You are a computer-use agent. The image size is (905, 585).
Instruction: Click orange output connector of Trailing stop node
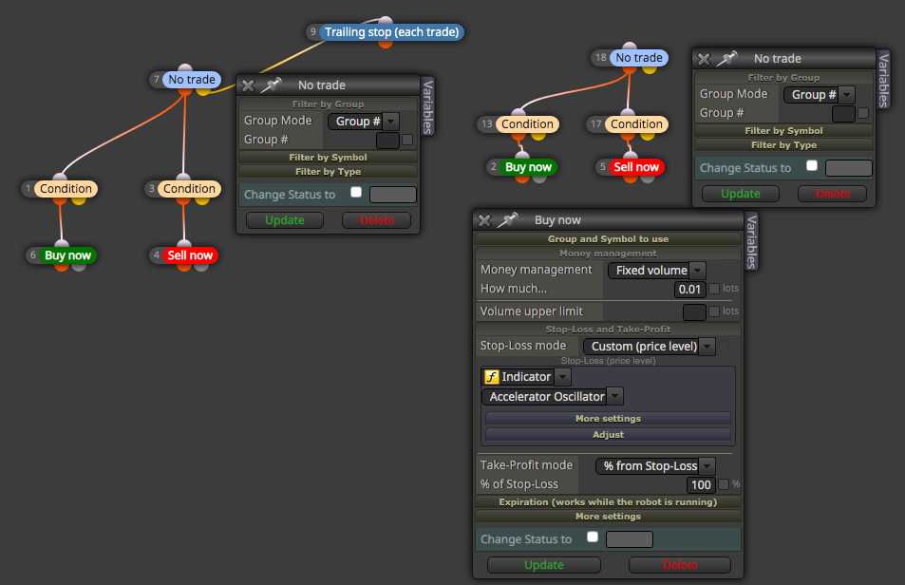point(386,43)
